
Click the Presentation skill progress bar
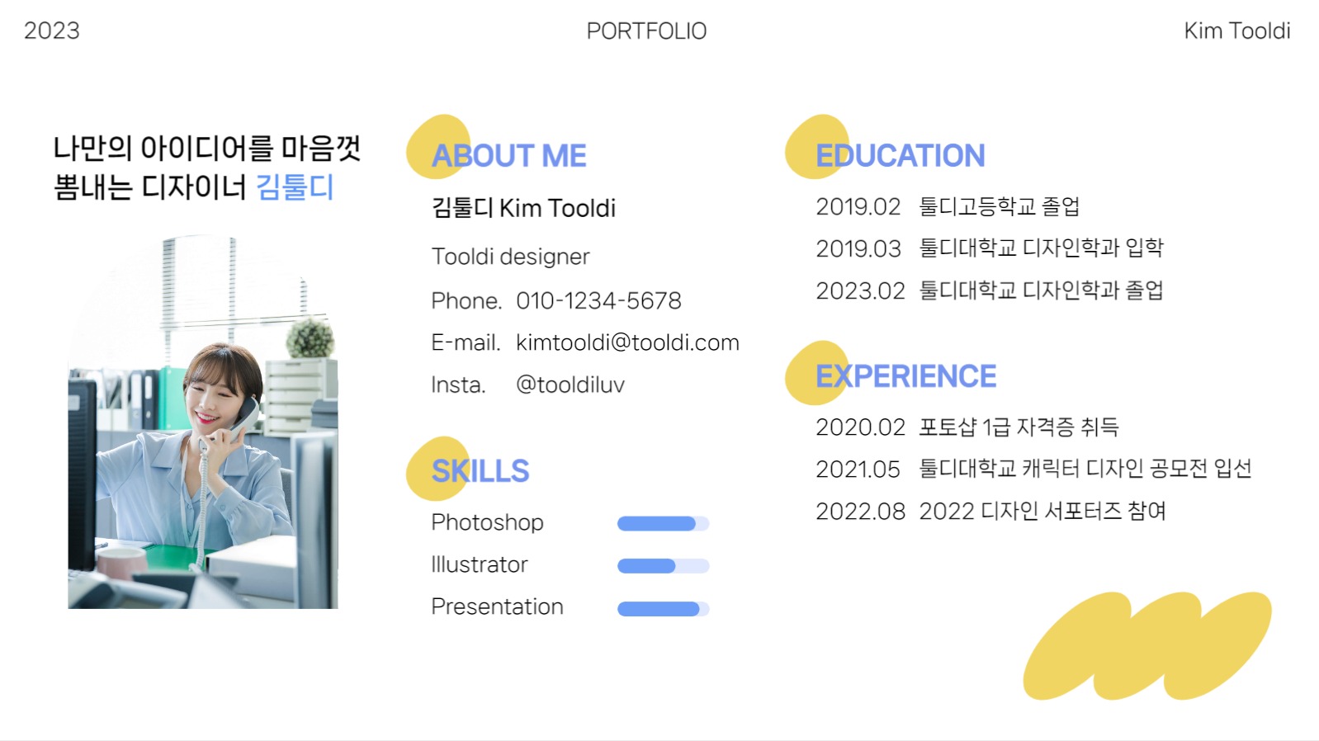[x=663, y=609]
